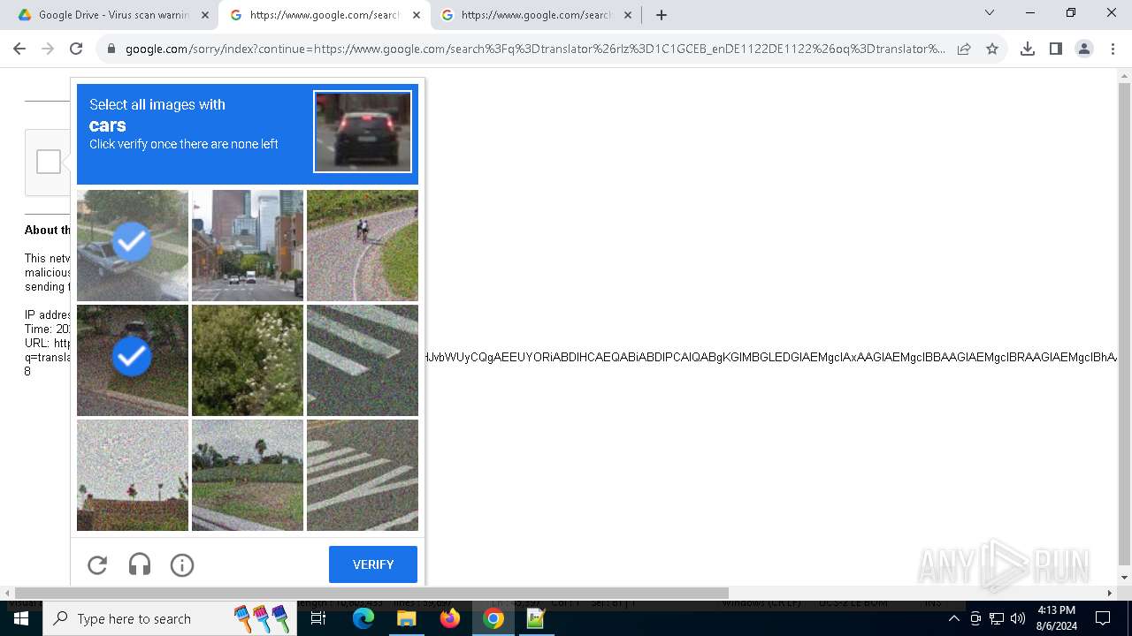Image resolution: width=1132 pixels, height=636 pixels.
Task: Close the active google.com search tab
Action: click(x=417, y=15)
